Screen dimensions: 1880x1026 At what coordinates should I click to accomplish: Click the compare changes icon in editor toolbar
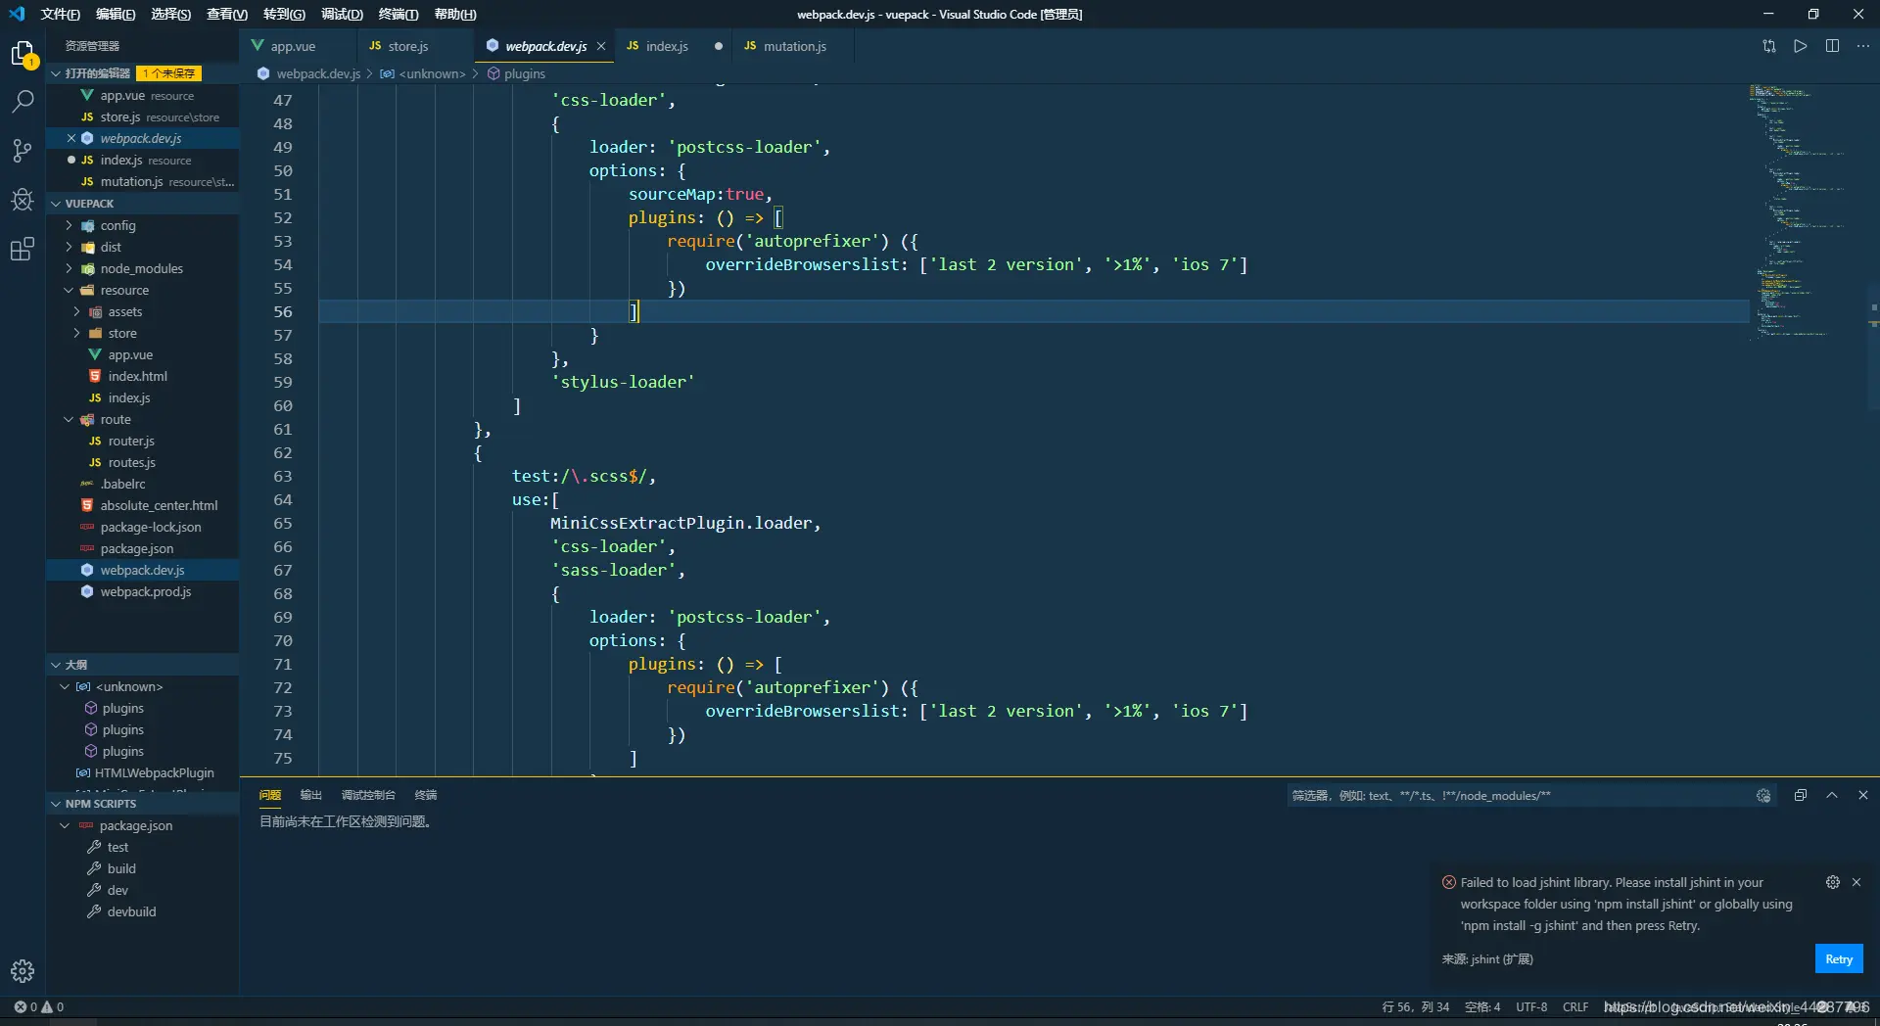pyautogui.click(x=1769, y=46)
